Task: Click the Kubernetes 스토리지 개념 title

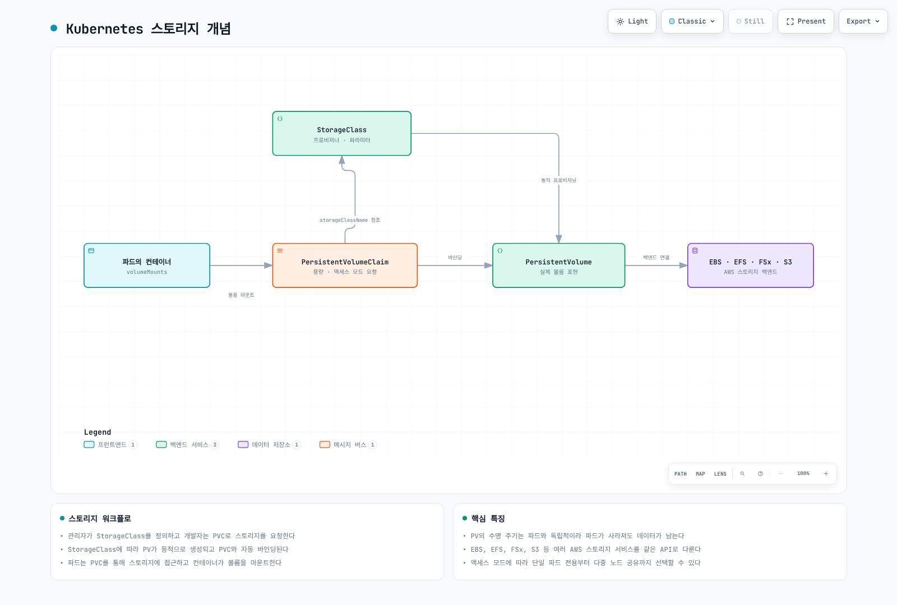Action: click(148, 29)
